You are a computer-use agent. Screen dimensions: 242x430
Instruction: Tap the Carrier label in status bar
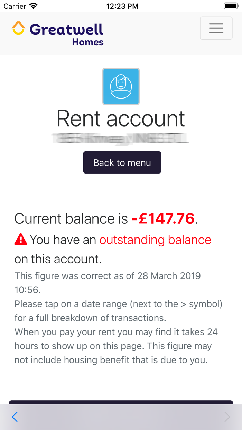tap(15, 6)
